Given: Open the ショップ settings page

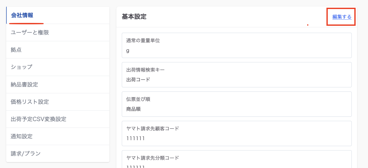Looking at the screenshot, I should click(21, 67).
